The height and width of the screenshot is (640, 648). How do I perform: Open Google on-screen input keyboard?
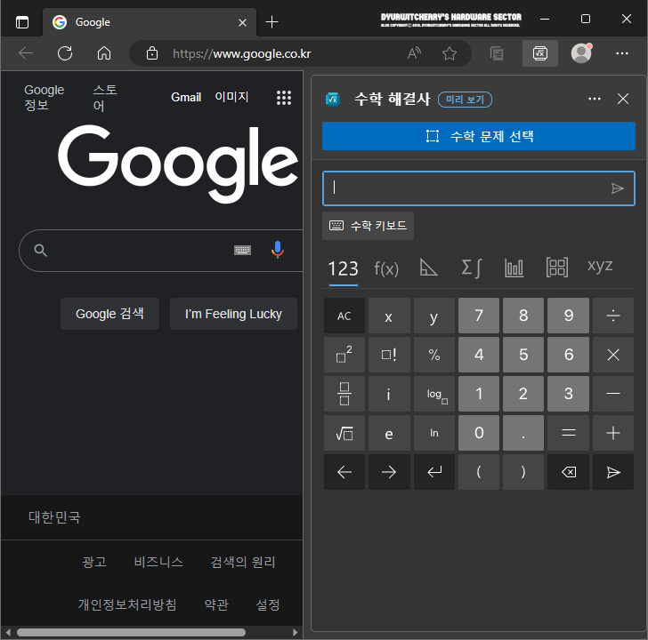(242, 250)
